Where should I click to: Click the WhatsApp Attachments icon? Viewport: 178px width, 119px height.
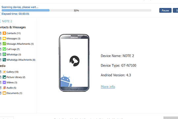pyautogui.click(x=4, y=60)
